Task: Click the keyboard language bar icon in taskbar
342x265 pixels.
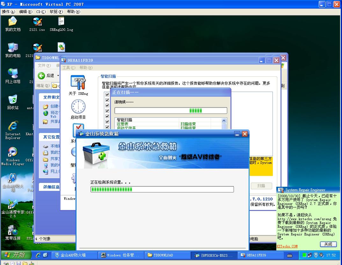Action: click(290, 255)
